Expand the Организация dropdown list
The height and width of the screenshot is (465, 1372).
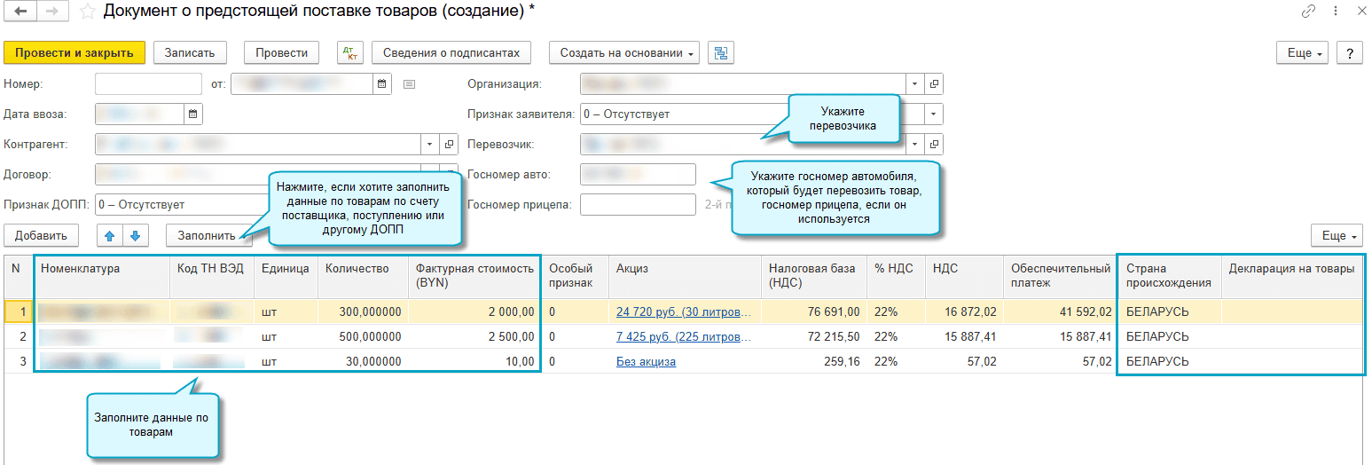915,84
